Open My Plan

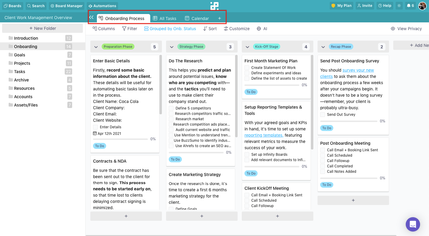(x=341, y=6)
